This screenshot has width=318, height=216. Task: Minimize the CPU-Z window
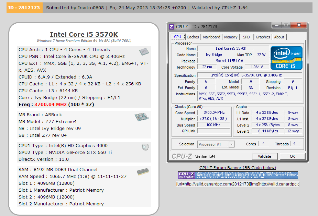[276, 25]
